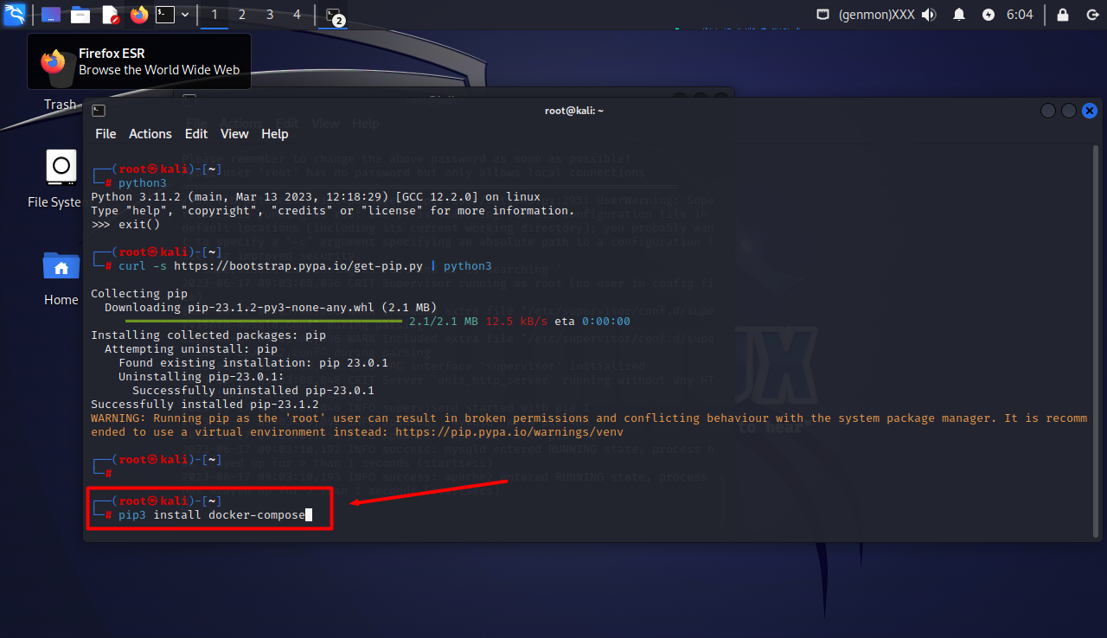Image resolution: width=1107 pixels, height=638 pixels.
Task: Click the log out icon
Action: pyautogui.click(x=1091, y=15)
